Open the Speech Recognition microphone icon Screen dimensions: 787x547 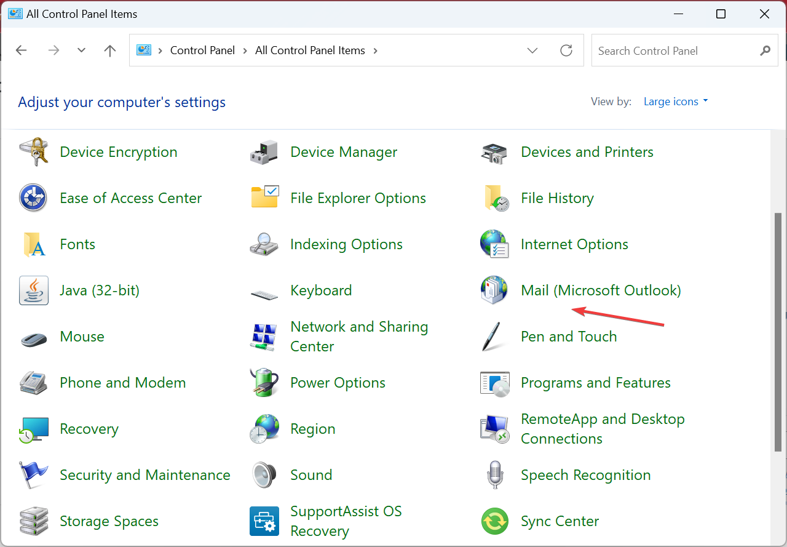pyautogui.click(x=494, y=475)
